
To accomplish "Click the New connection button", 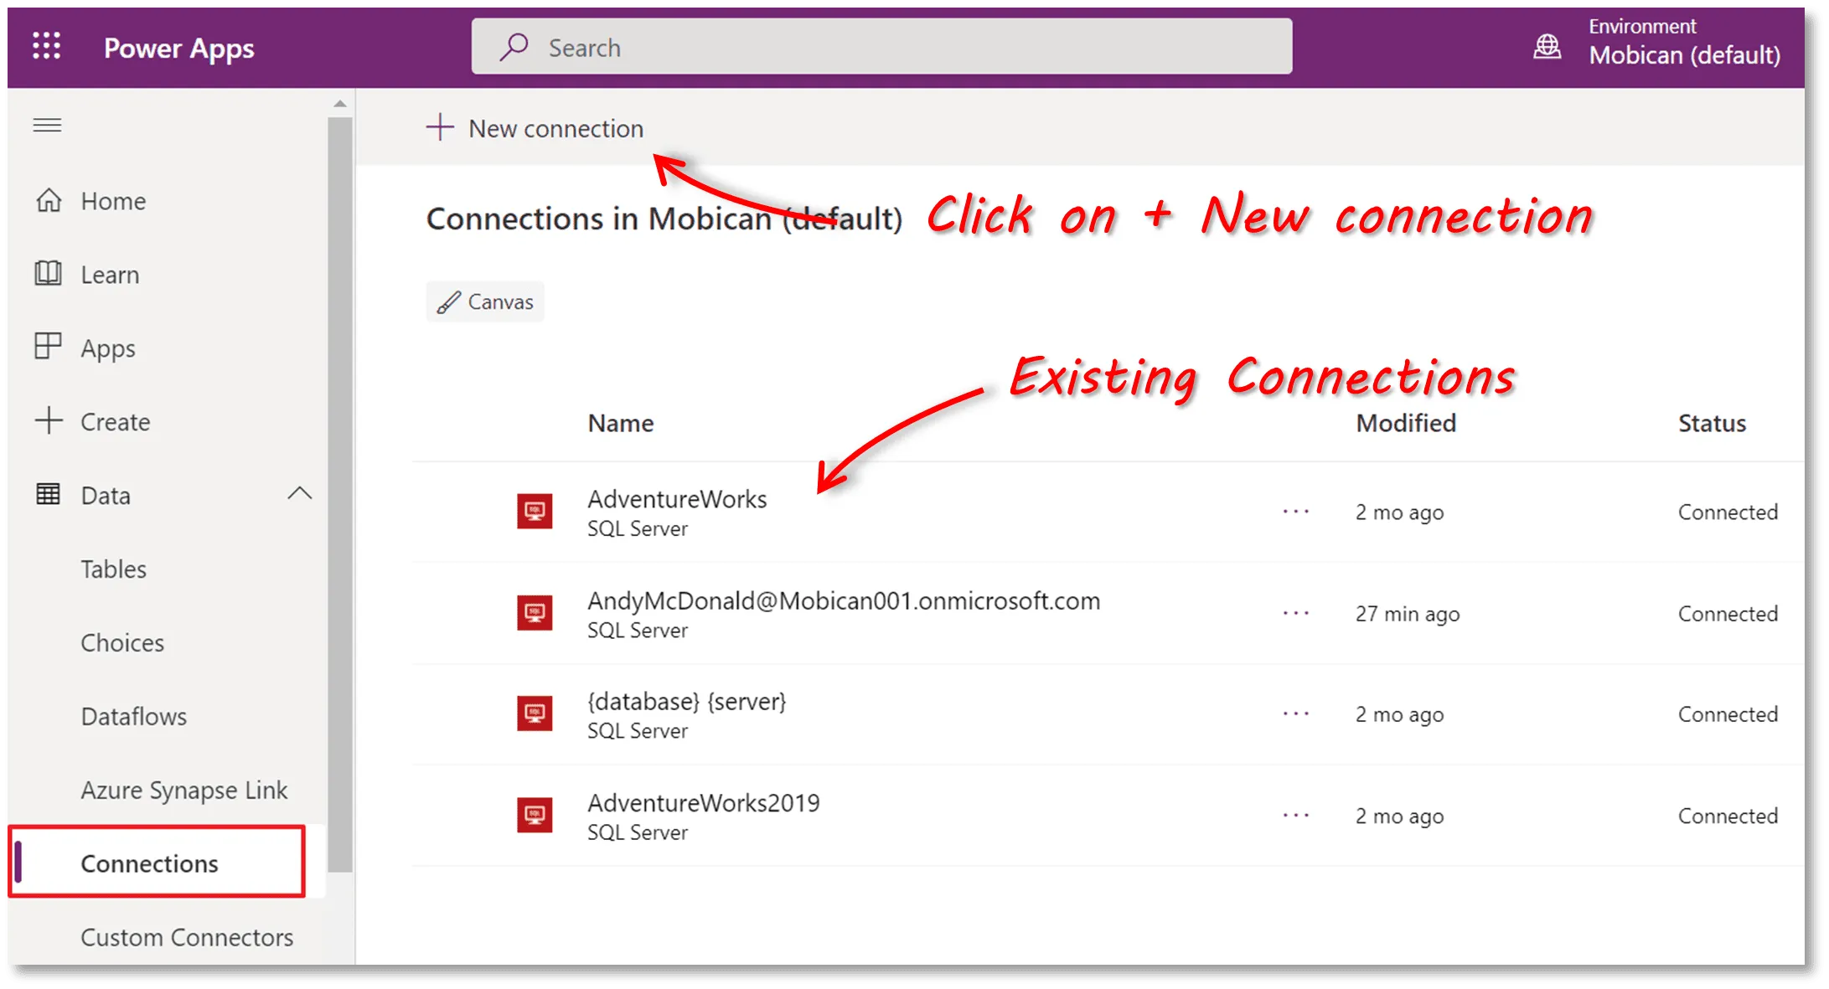I will click(x=555, y=129).
